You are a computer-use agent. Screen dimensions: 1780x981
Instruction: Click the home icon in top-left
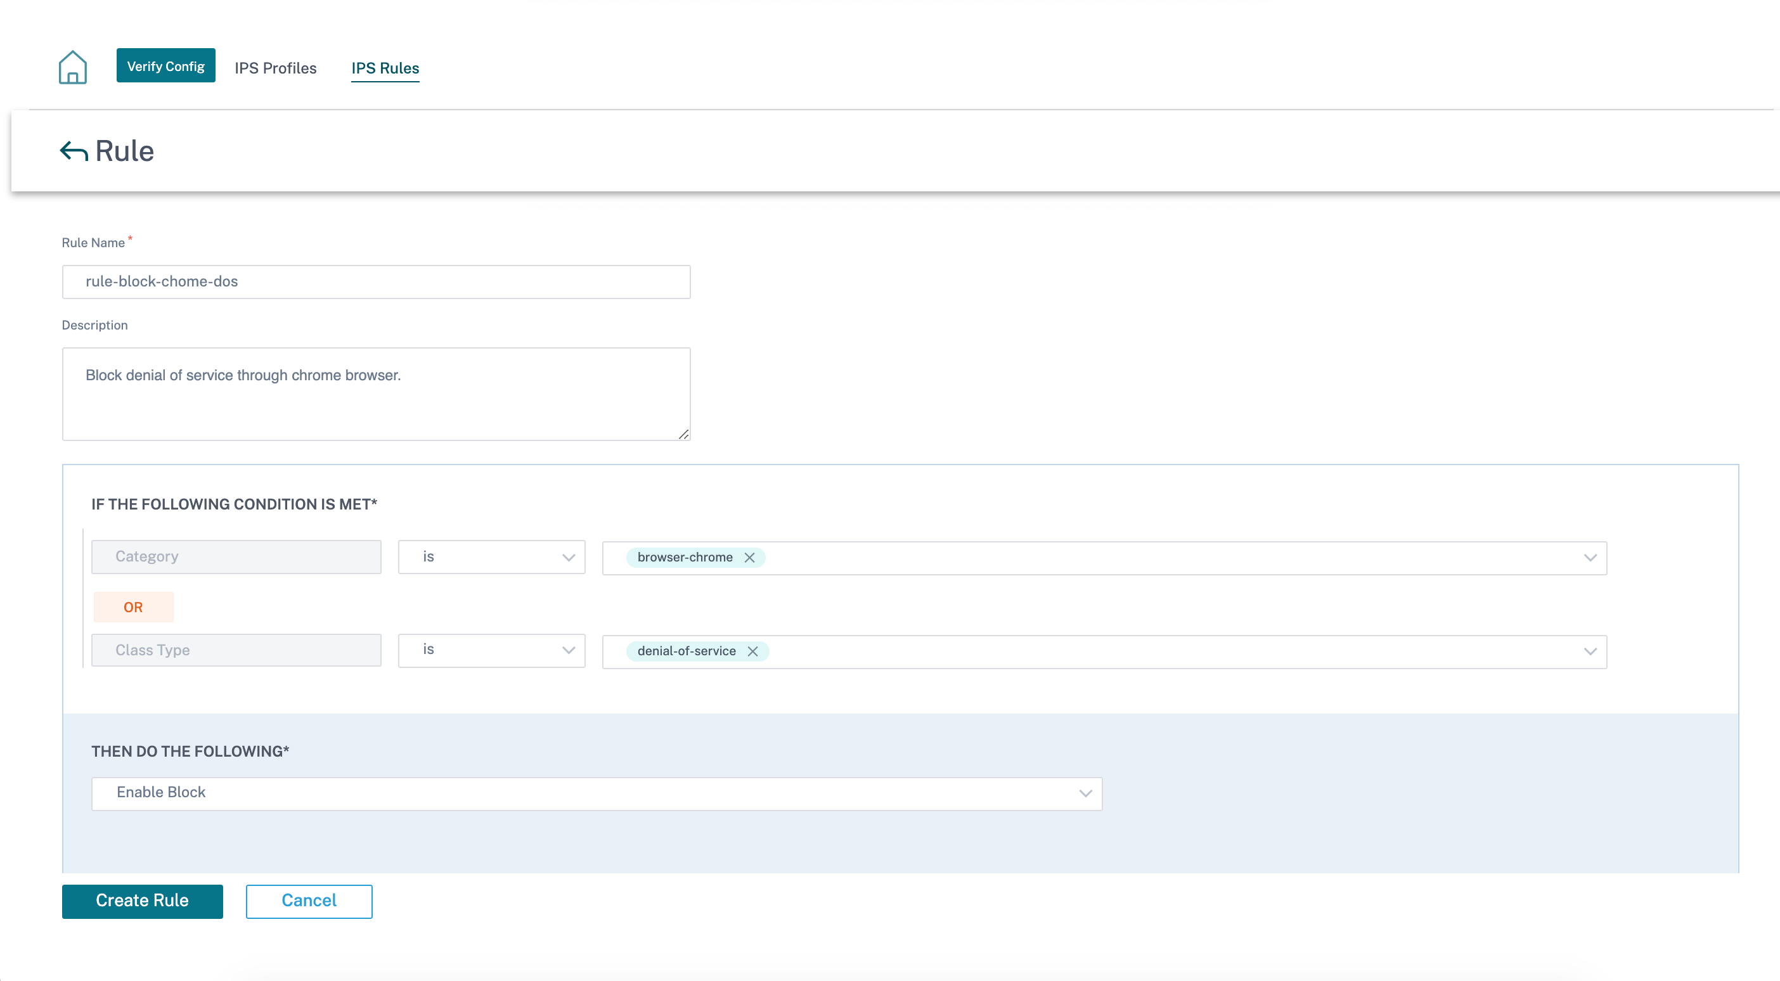coord(74,68)
